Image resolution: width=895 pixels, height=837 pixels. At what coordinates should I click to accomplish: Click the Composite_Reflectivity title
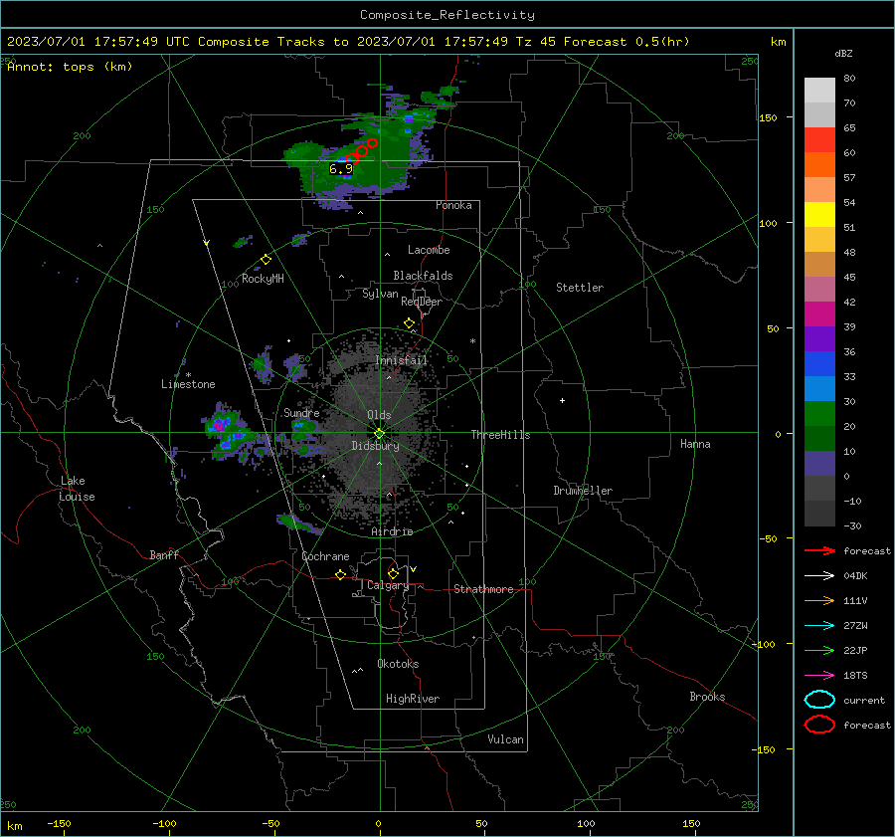(447, 15)
